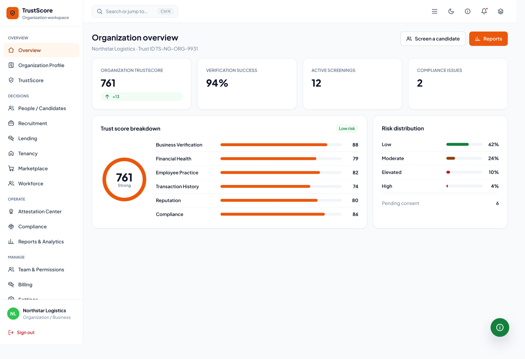
Task: Click the Northstar Logistics NL avatar
Action: coord(13,313)
